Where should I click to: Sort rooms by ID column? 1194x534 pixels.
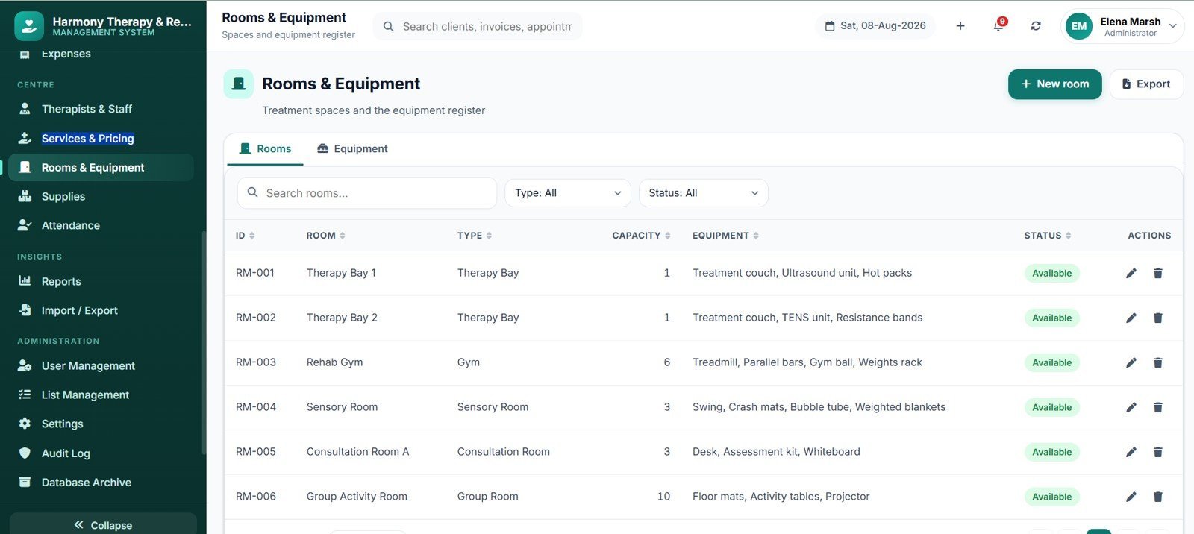pos(245,236)
